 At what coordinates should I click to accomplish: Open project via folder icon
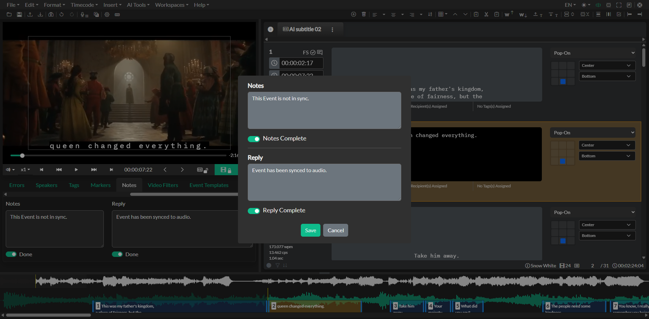pos(9,15)
